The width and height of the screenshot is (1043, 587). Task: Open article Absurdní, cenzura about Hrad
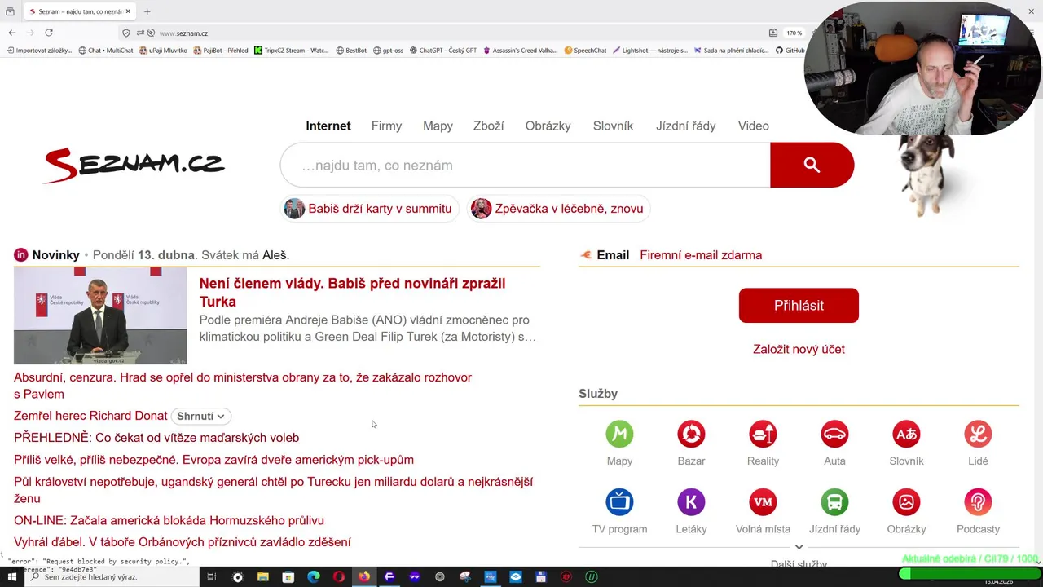point(243,386)
